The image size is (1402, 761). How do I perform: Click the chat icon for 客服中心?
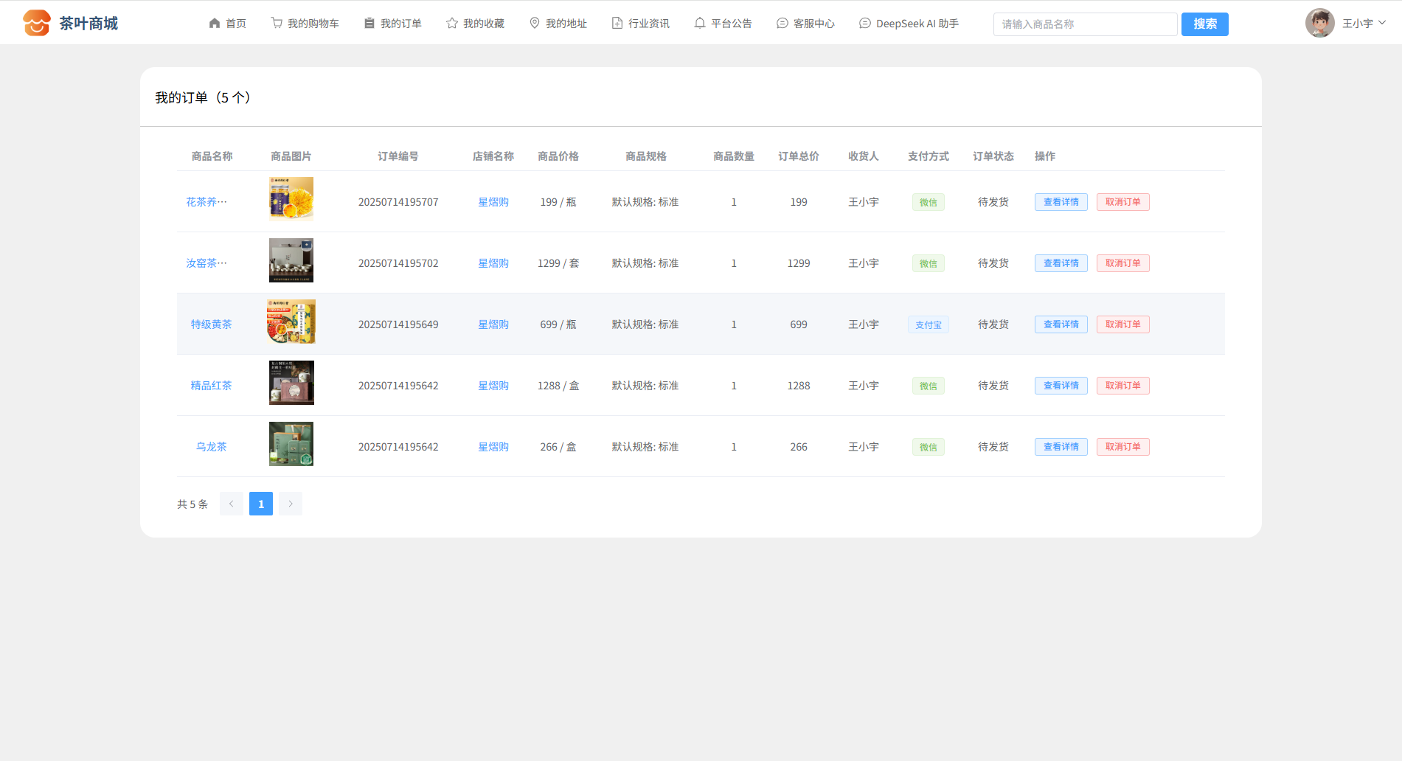[x=782, y=24]
